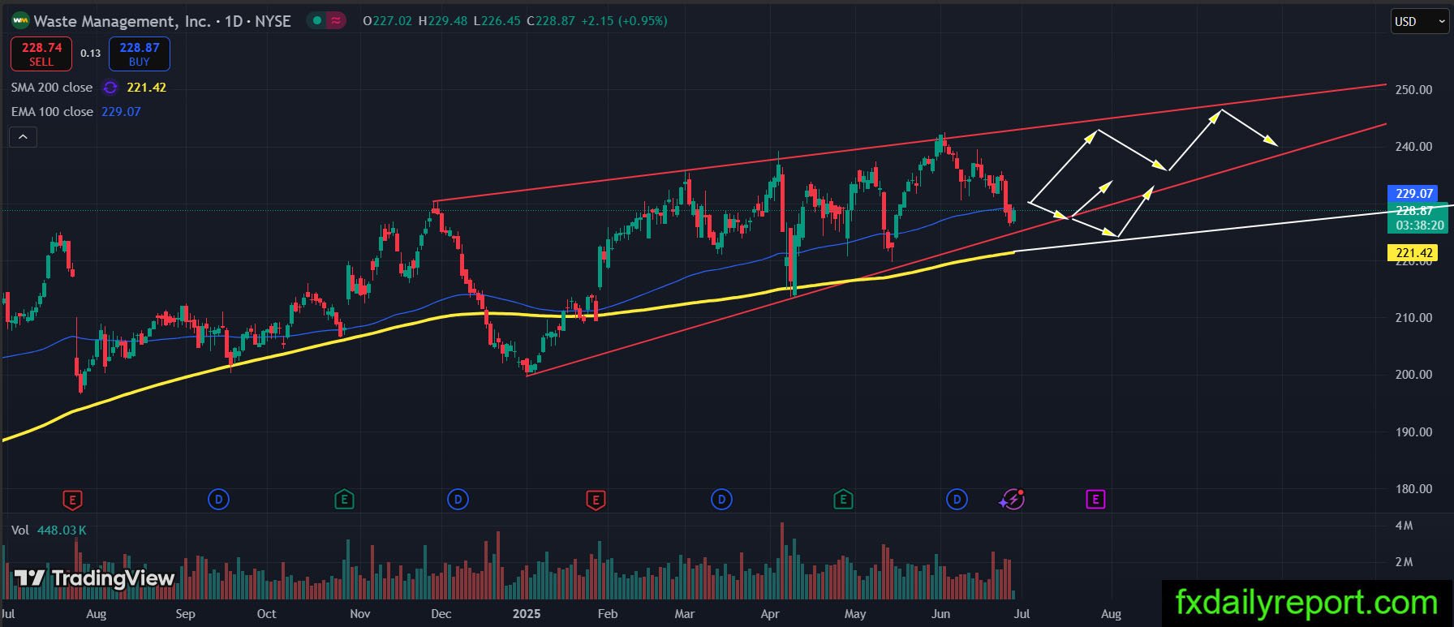Click the green 228.87 current price label
Viewport: 1454px width, 627px height.
pos(1414,210)
